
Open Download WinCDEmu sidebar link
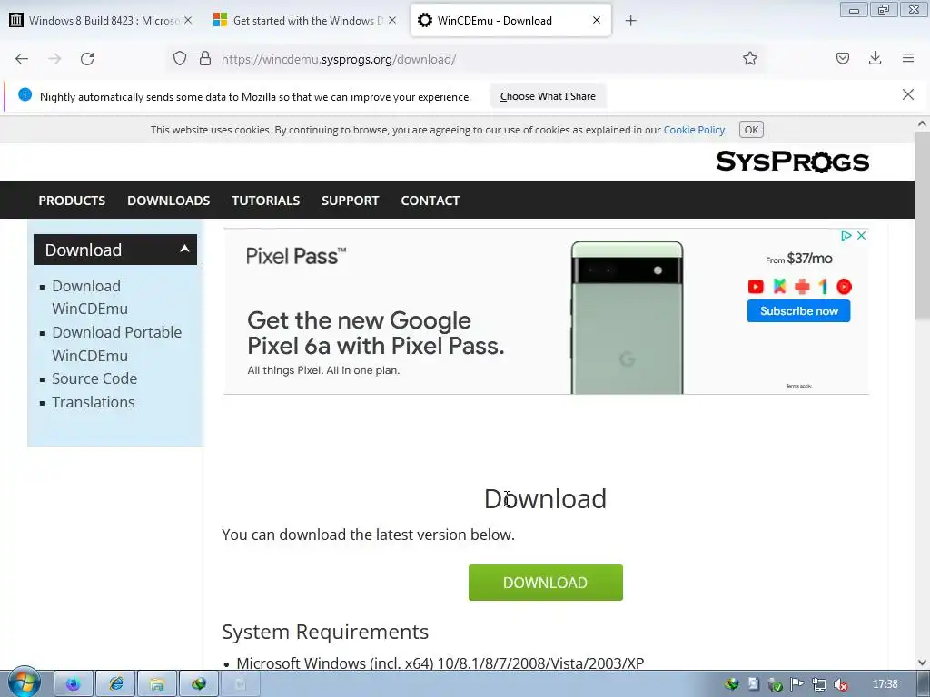pos(90,297)
